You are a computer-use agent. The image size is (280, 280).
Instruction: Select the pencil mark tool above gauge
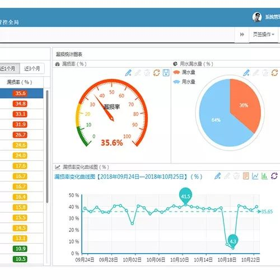click(128, 73)
